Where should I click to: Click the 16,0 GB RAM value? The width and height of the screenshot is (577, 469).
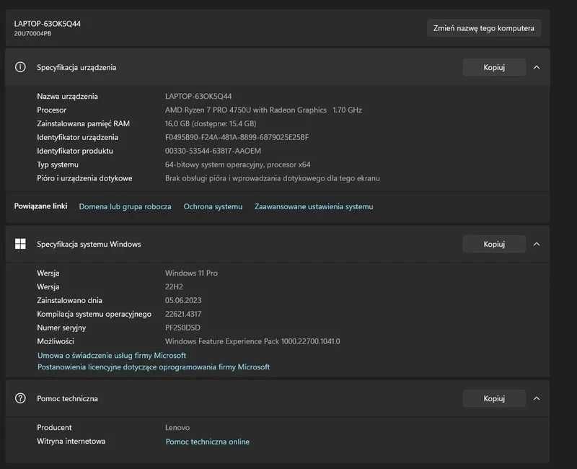click(211, 123)
